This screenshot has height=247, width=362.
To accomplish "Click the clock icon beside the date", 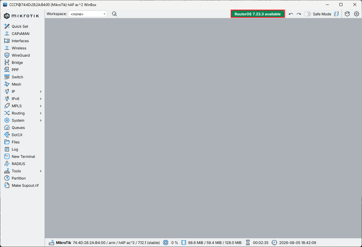I will (274, 242).
